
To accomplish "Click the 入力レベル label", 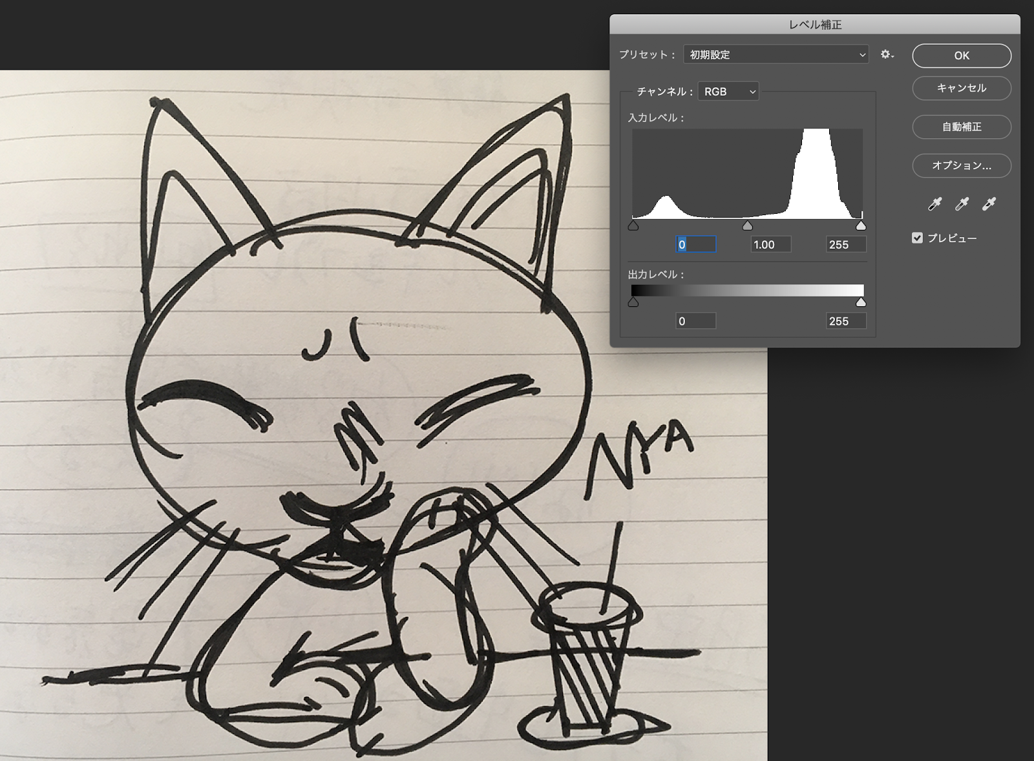I will click(x=656, y=118).
